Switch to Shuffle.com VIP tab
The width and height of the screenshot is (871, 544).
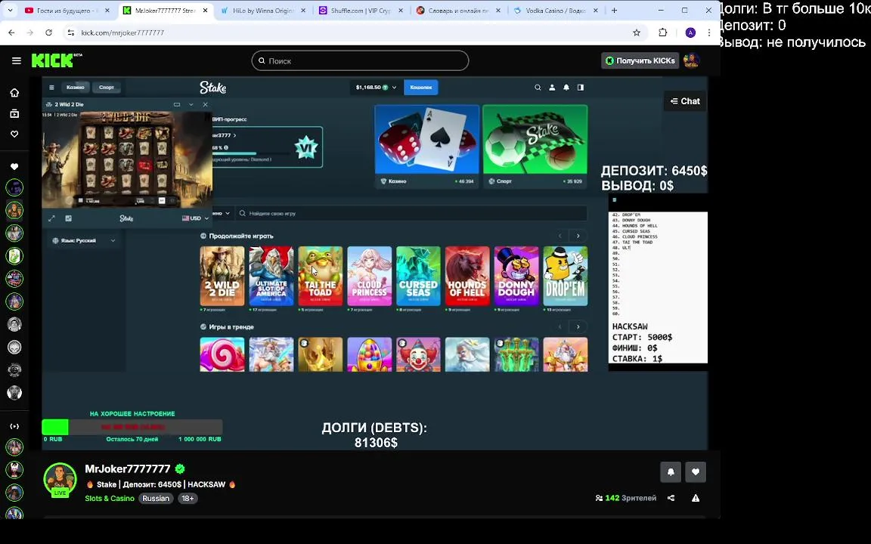pyautogui.click(x=361, y=11)
